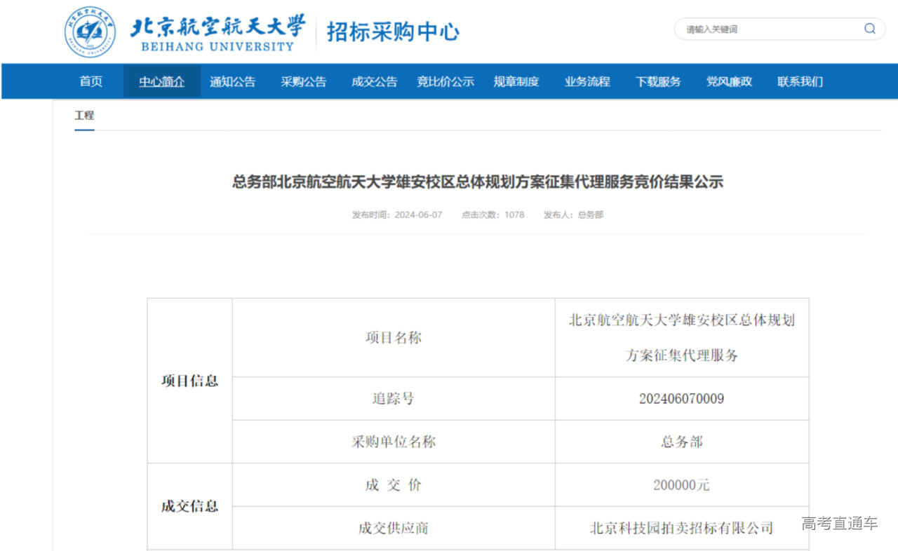Select 竞比价公示 from navigation
Screen dimensions: 898x551
click(x=445, y=81)
